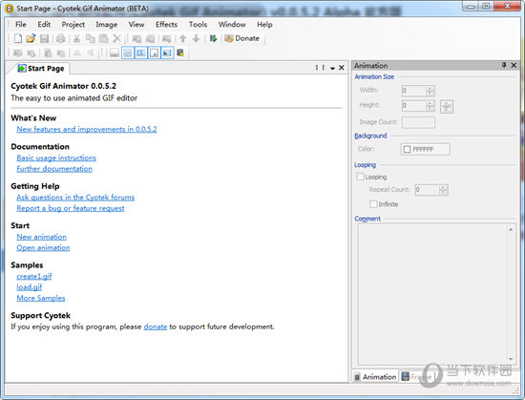Click Ask questions in the Cyotek forums

click(x=75, y=198)
